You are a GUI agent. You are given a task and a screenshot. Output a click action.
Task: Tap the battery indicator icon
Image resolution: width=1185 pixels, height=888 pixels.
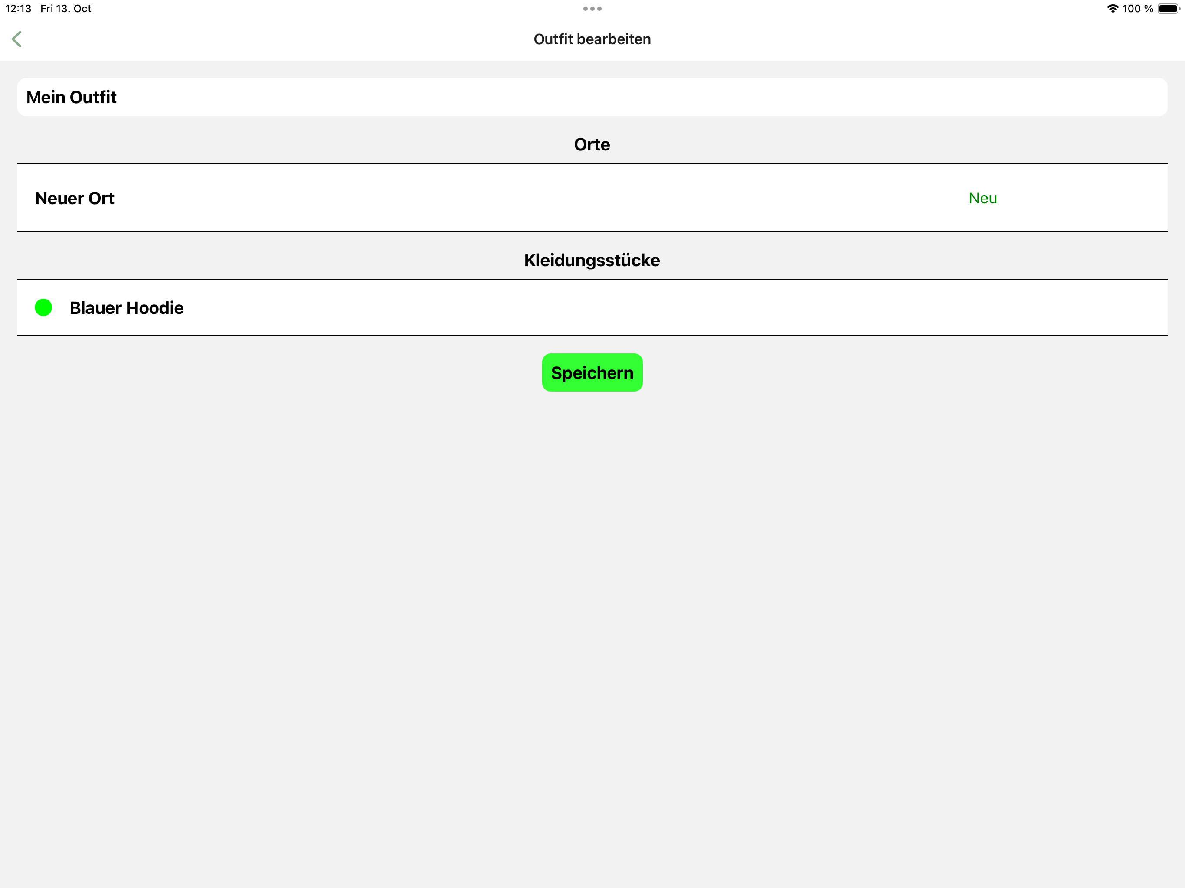[1169, 9]
